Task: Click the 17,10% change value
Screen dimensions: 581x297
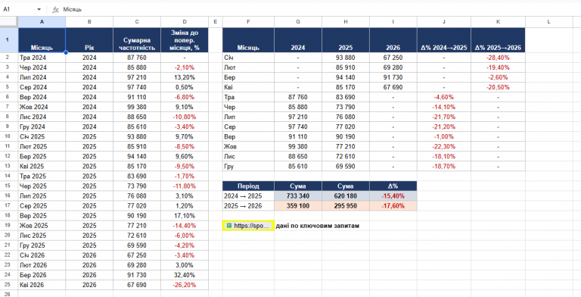Action: [x=185, y=216]
